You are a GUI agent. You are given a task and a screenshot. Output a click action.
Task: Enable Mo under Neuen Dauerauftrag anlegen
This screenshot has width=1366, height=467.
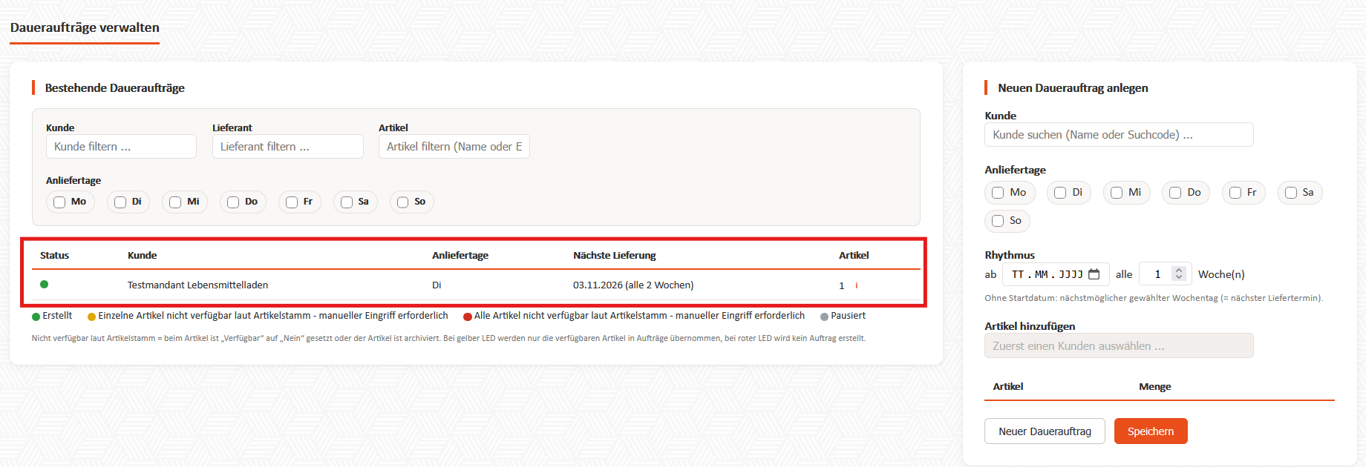tap(998, 193)
